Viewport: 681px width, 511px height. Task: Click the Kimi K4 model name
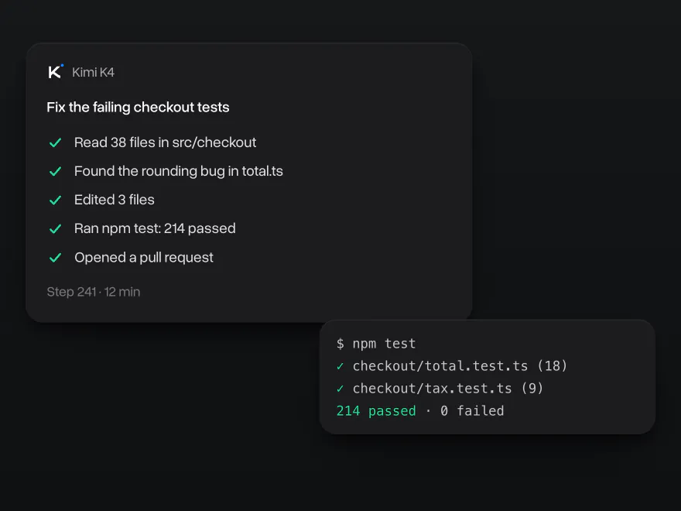click(93, 72)
